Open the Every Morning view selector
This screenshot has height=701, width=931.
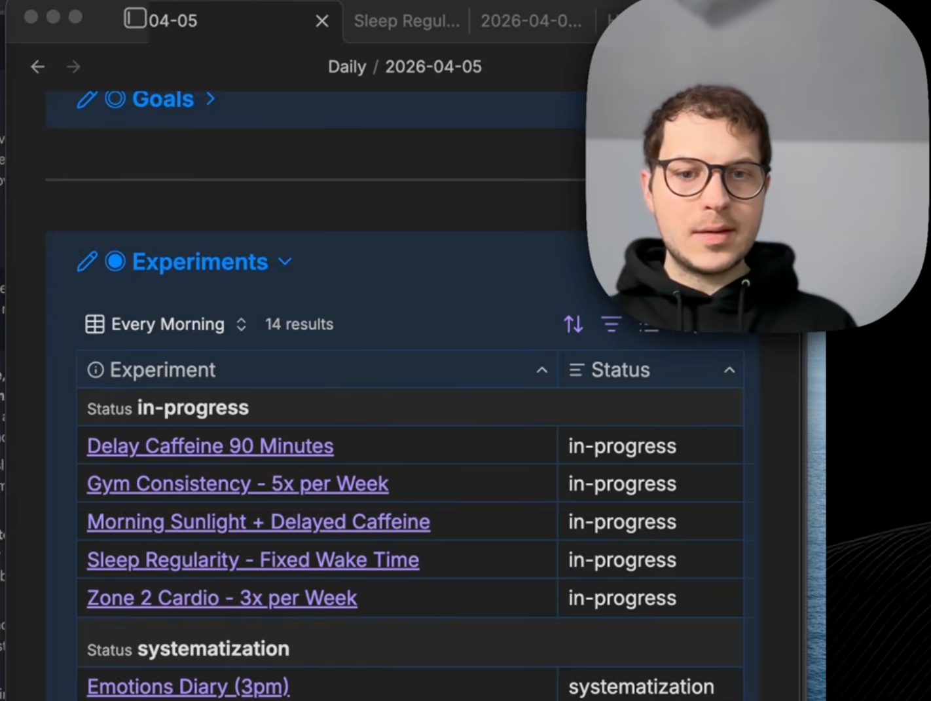click(x=166, y=324)
